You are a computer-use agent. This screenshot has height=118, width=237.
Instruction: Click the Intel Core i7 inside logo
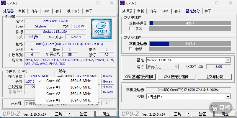[x=101, y=29]
